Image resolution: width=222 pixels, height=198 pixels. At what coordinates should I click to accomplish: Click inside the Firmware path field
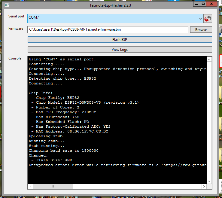tap(108, 29)
